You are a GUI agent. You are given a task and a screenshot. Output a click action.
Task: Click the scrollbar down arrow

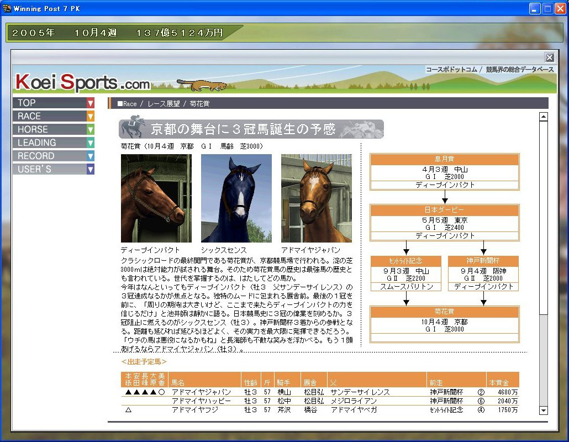543,411
